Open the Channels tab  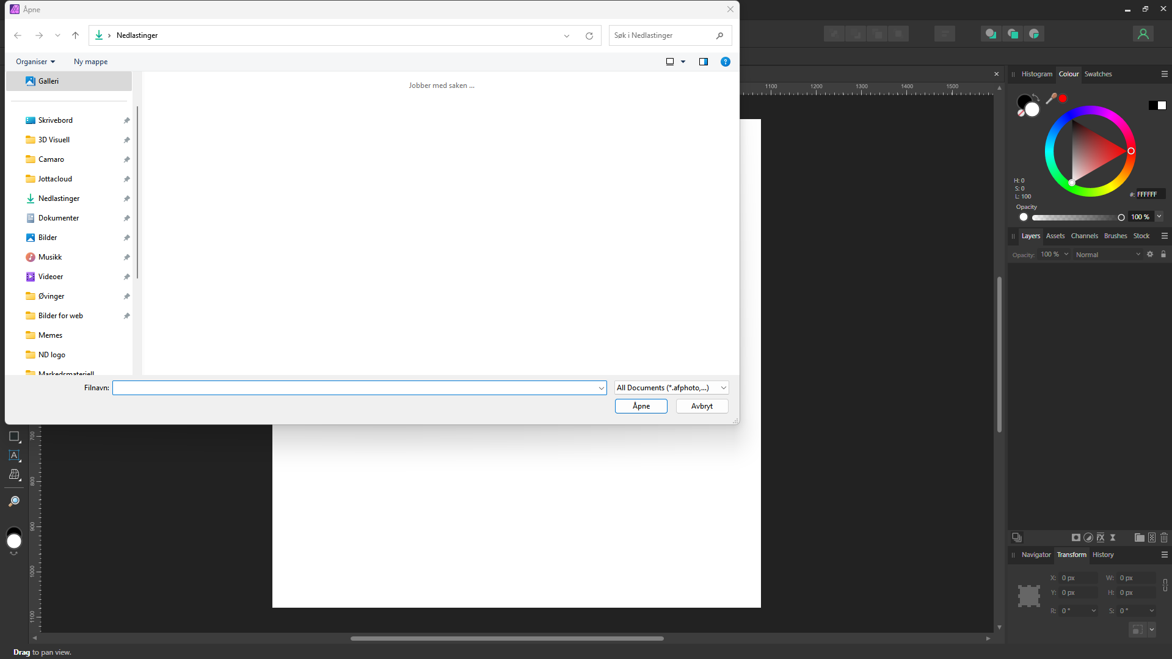[1085, 236]
